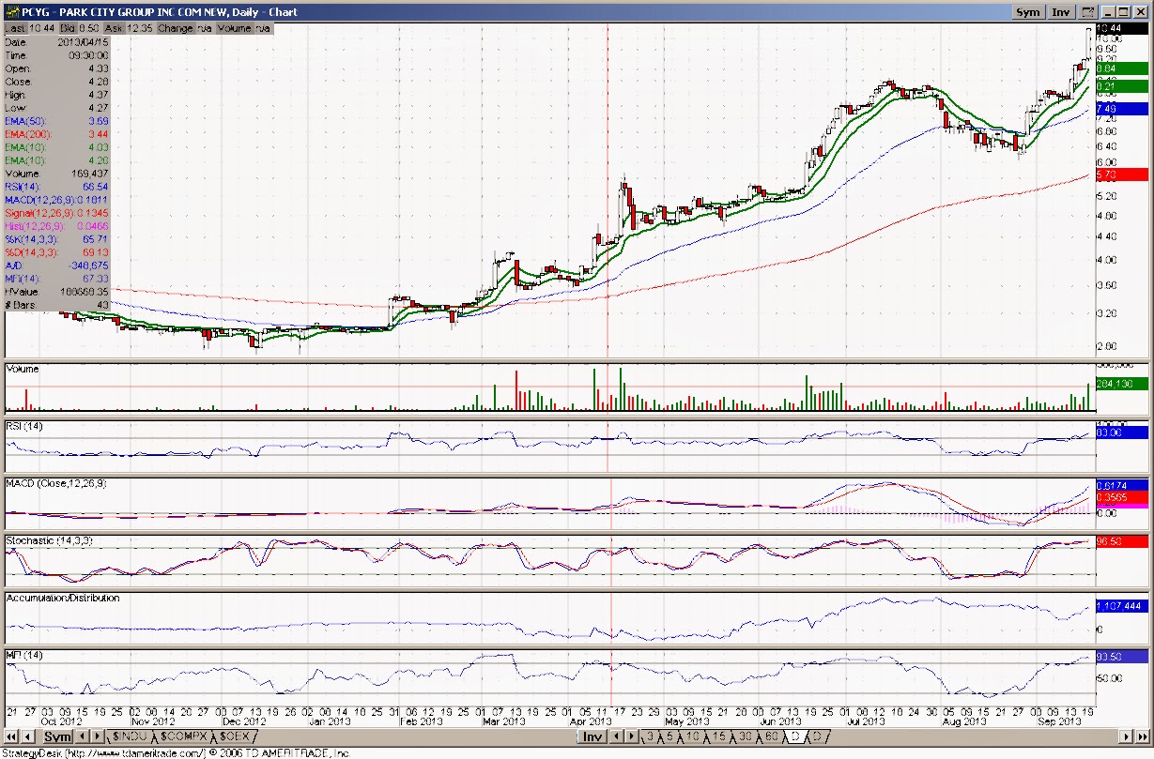The height and width of the screenshot is (759, 1154).
Task: Click the black 10.44 last price tag
Action: pyautogui.click(x=1121, y=29)
